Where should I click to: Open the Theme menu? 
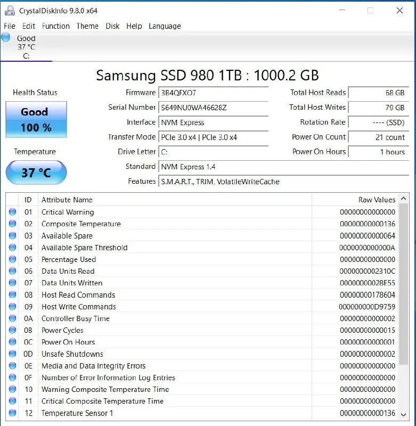(87, 26)
